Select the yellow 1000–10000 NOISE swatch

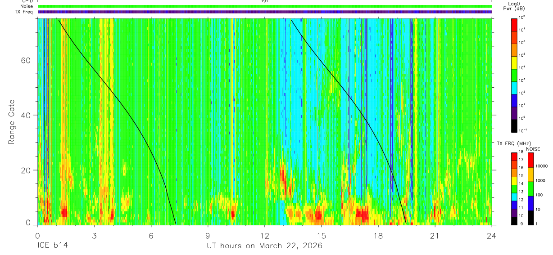pyautogui.click(x=530, y=174)
